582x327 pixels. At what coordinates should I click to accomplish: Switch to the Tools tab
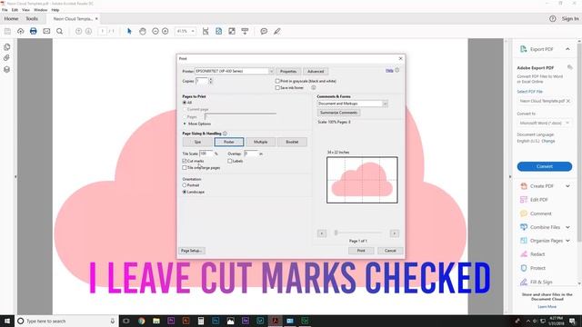[32, 18]
